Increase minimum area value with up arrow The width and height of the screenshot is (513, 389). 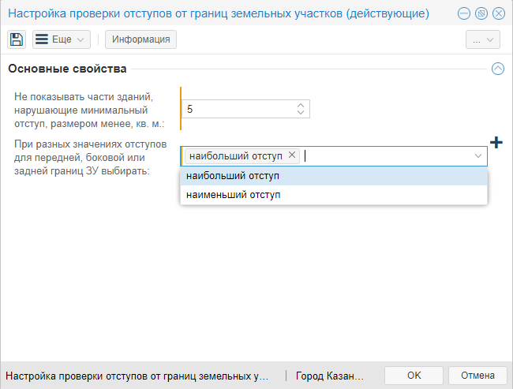pyautogui.click(x=300, y=105)
